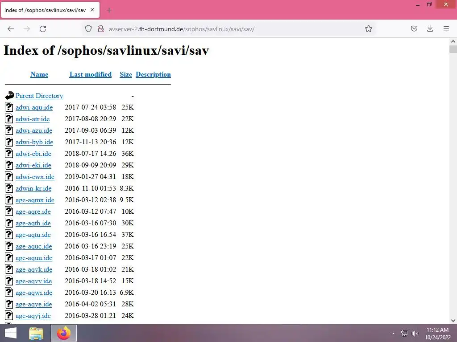Click the Firefox taskbar icon
457x342 pixels.
point(64,333)
